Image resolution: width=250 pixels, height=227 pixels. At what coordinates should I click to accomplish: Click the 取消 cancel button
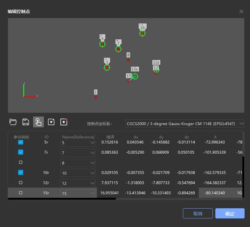pyautogui.click(x=198, y=213)
